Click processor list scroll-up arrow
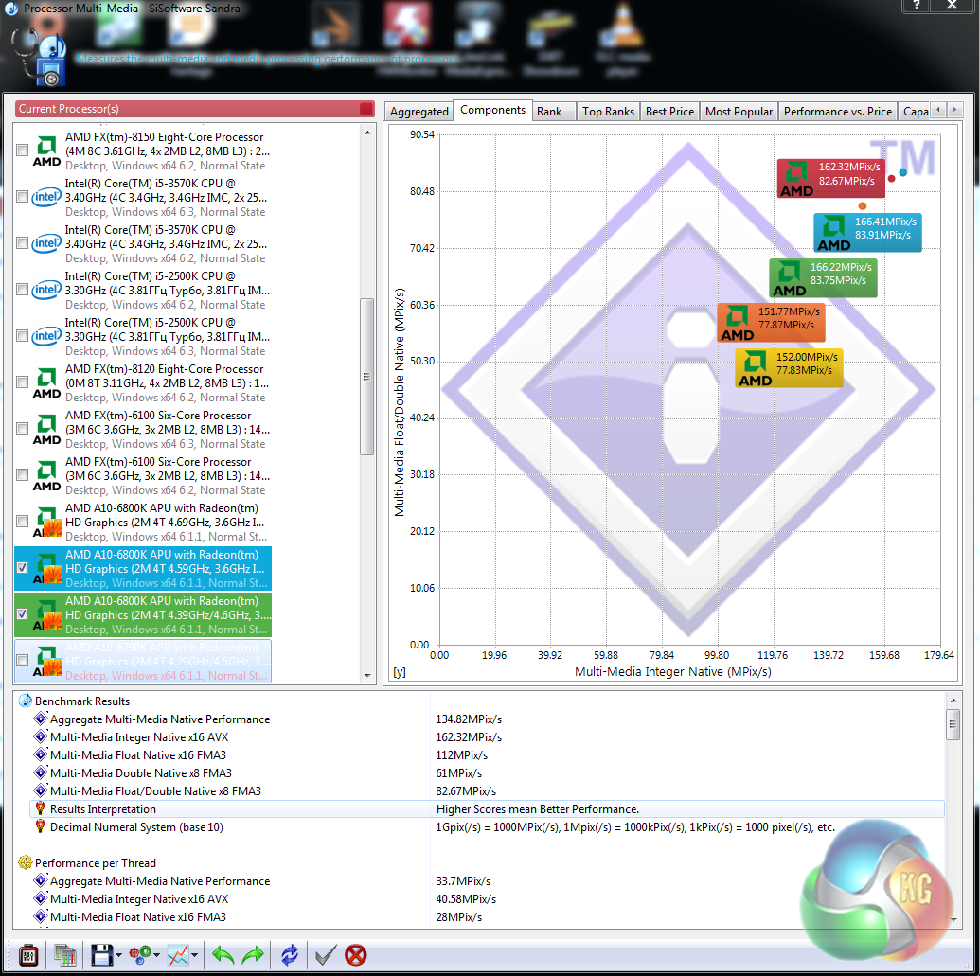Image resolution: width=980 pixels, height=976 pixels. point(367,133)
